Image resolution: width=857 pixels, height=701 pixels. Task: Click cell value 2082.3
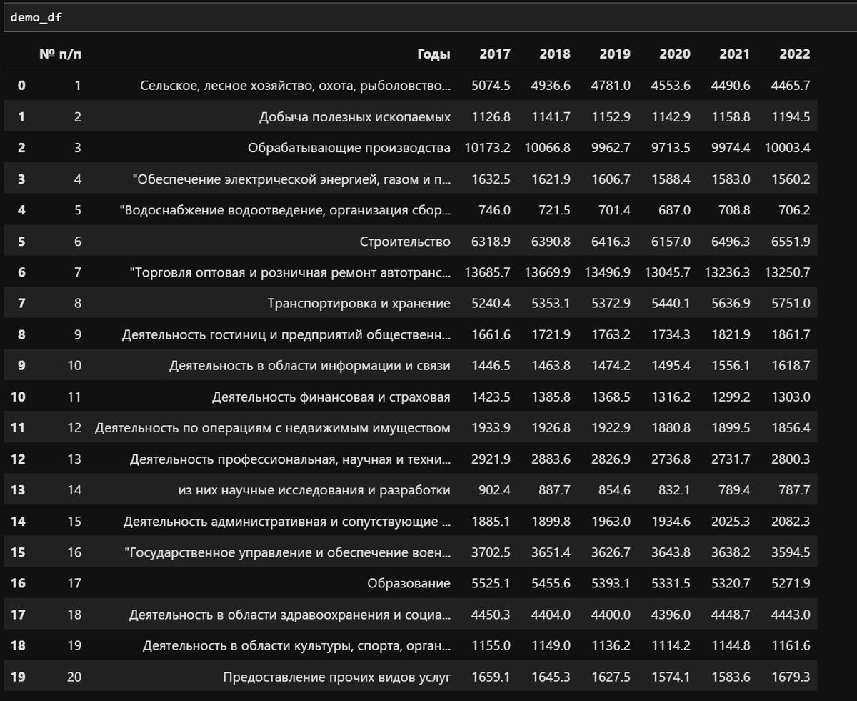click(x=791, y=522)
